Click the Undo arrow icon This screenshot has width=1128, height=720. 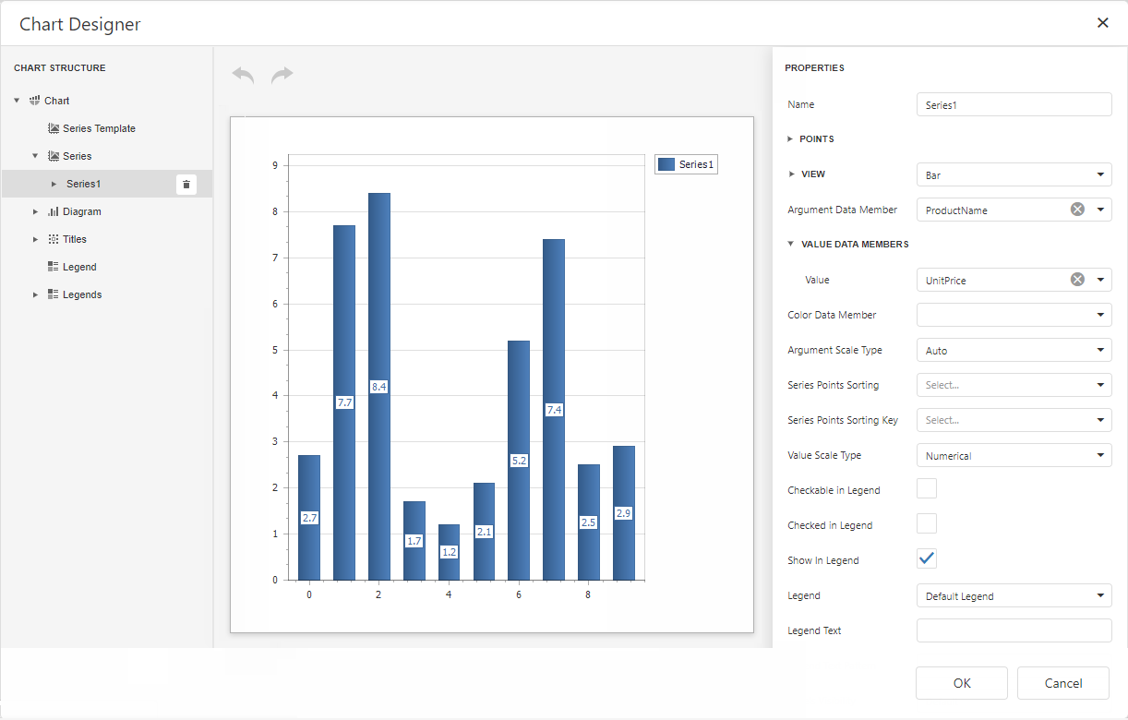click(242, 74)
